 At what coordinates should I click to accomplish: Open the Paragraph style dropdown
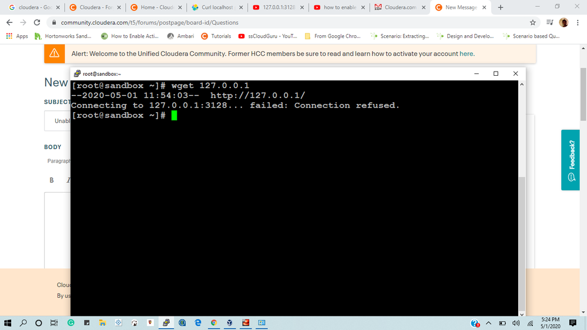pyautogui.click(x=58, y=161)
